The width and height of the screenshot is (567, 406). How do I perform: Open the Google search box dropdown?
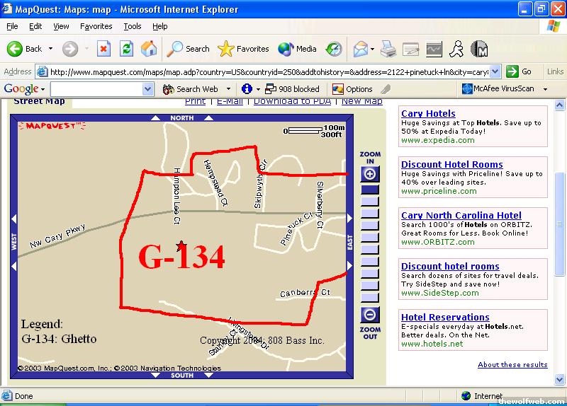click(147, 89)
